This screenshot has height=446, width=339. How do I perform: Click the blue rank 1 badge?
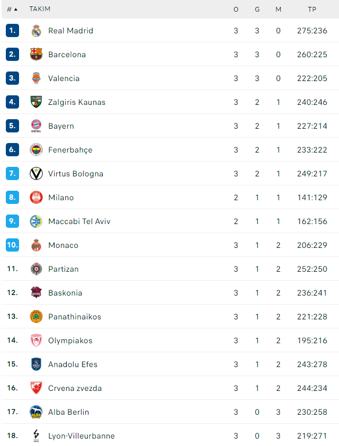coord(12,30)
